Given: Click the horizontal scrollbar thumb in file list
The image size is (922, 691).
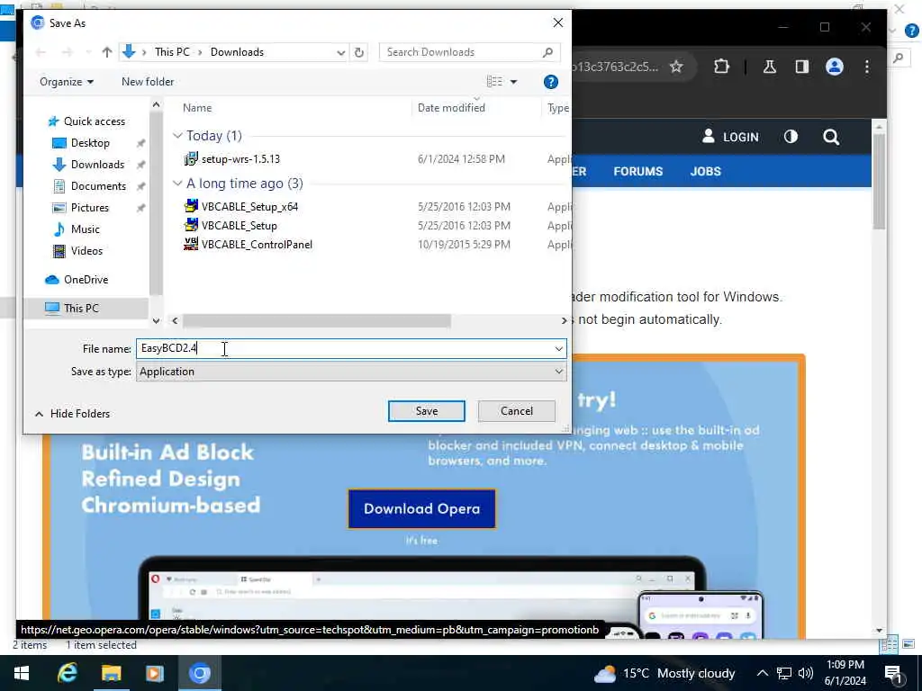Looking at the screenshot, I should (x=316, y=320).
